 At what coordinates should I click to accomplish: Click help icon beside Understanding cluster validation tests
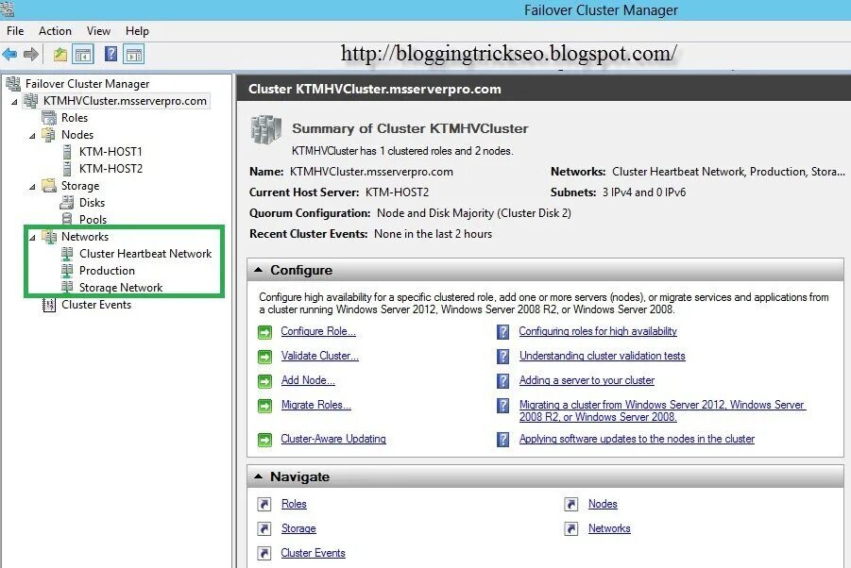click(x=503, y=356)
